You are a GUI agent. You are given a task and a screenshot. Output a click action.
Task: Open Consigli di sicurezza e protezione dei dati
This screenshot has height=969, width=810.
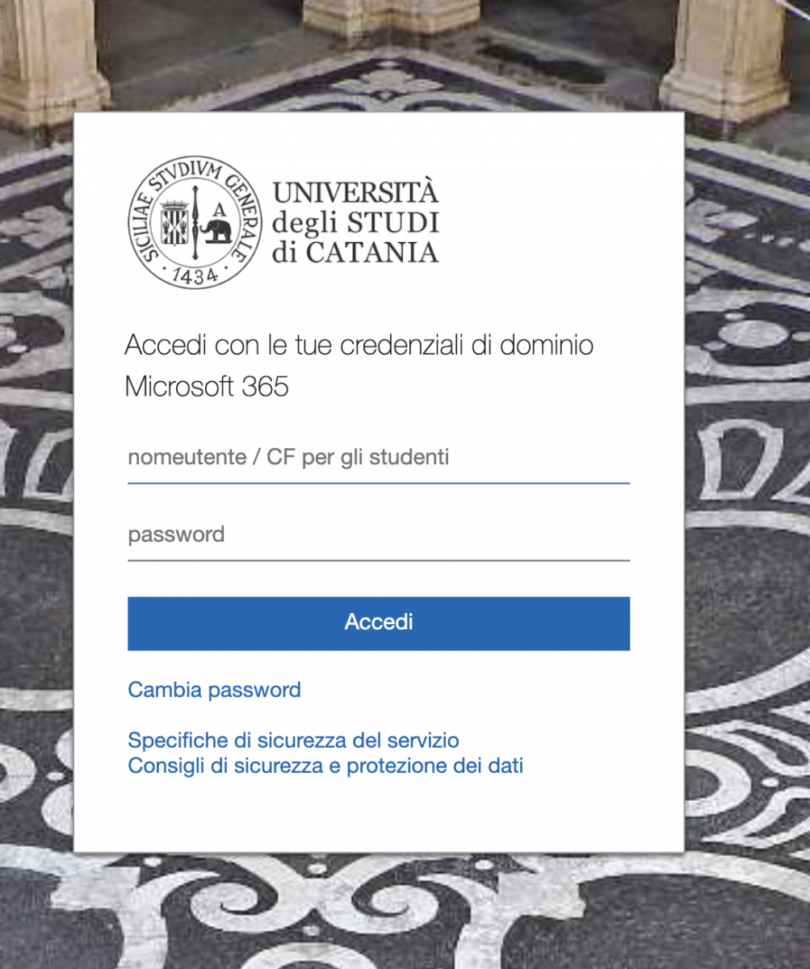[325, 766]
